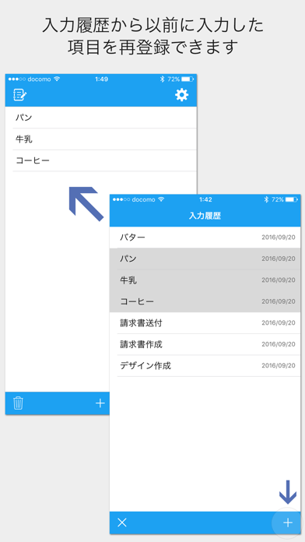Tap 1:49 clock in back screen
This screenshot has height=542, width=305.
click(x=101, y=79)
